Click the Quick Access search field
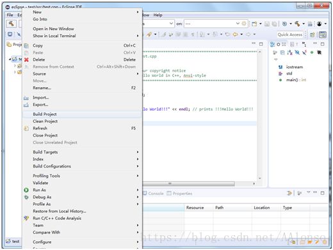This screenshot has height=250, width=333. click(290, 35)
